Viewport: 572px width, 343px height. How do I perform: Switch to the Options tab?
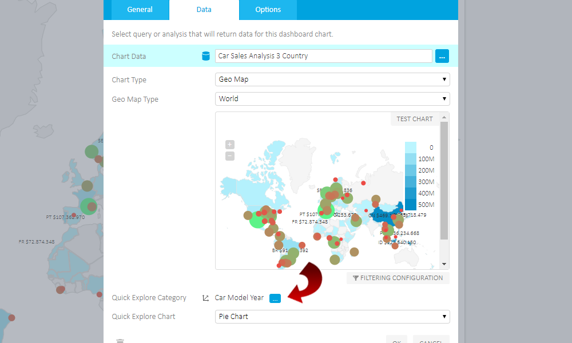point(267,10)
